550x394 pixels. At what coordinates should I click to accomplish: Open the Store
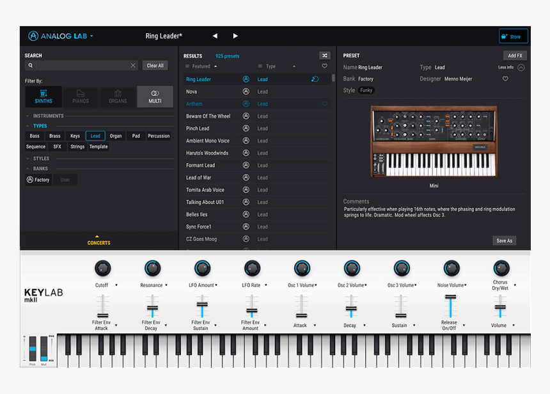(x=513, y=36)
